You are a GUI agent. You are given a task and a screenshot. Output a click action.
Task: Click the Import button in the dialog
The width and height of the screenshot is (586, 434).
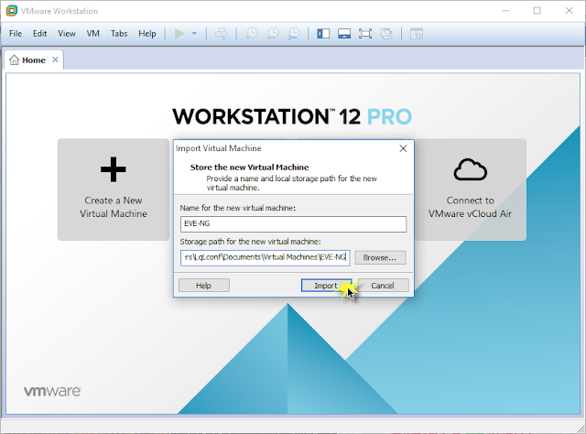(326, 286)
